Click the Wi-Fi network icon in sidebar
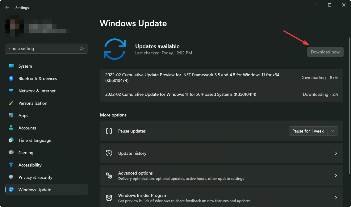Image resolution: width=351 pixels, height=207 pixels. pos(11,91)
